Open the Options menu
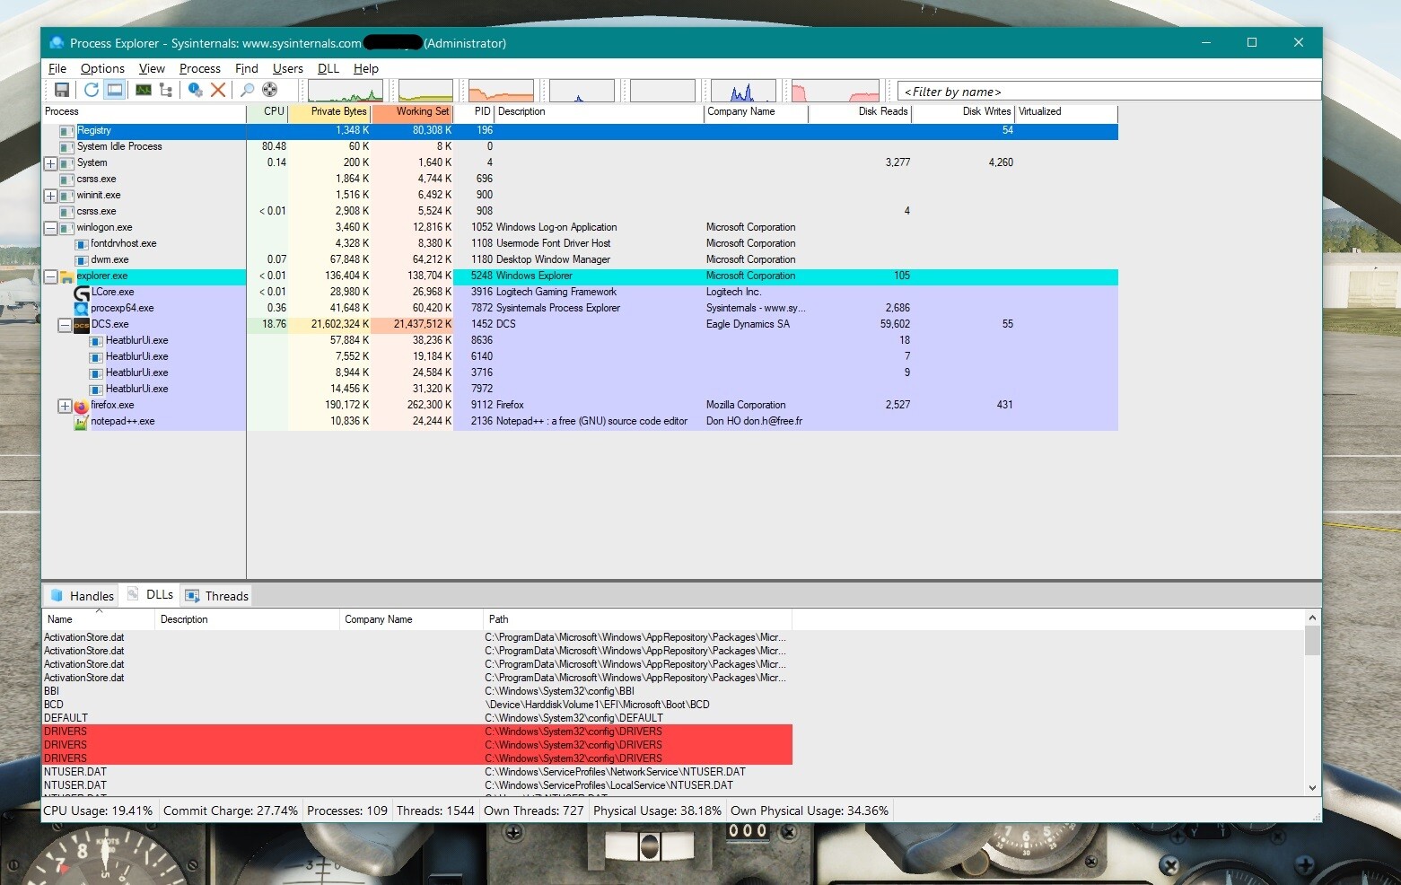 (x=102, y=68)
